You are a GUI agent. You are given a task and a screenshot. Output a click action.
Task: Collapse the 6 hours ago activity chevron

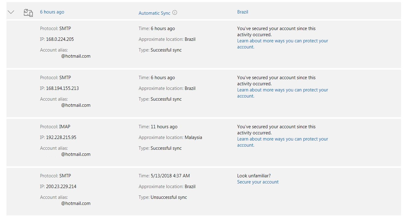click(x=11, y=12)
